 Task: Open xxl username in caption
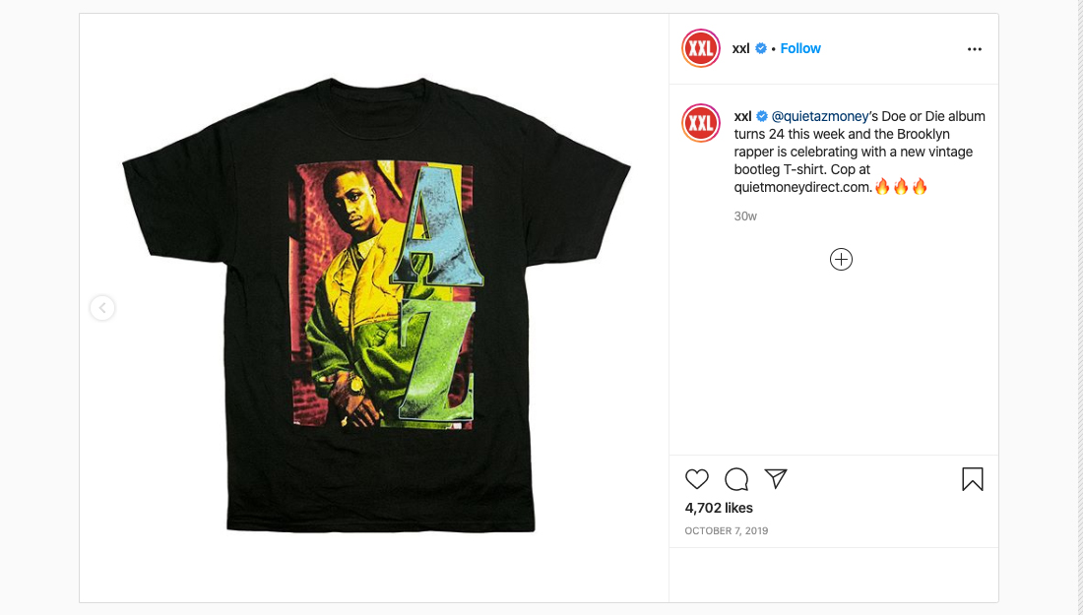pyautogui.click(x=742, y=116)
